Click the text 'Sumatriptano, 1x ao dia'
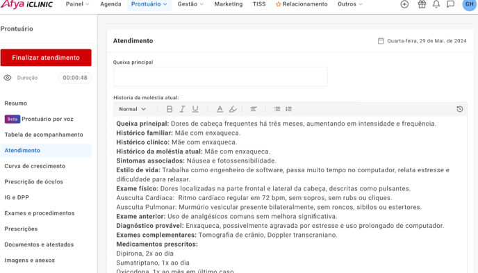This screenshot has width=478, height=273. click(x=153, y=263)
